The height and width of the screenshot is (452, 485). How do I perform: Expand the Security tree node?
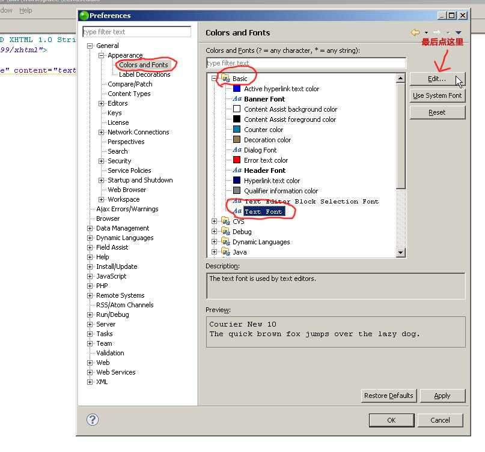click(101, 161)
